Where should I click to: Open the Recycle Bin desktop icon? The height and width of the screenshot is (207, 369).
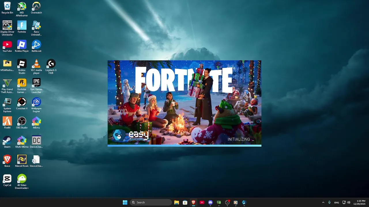pos(7,8)
